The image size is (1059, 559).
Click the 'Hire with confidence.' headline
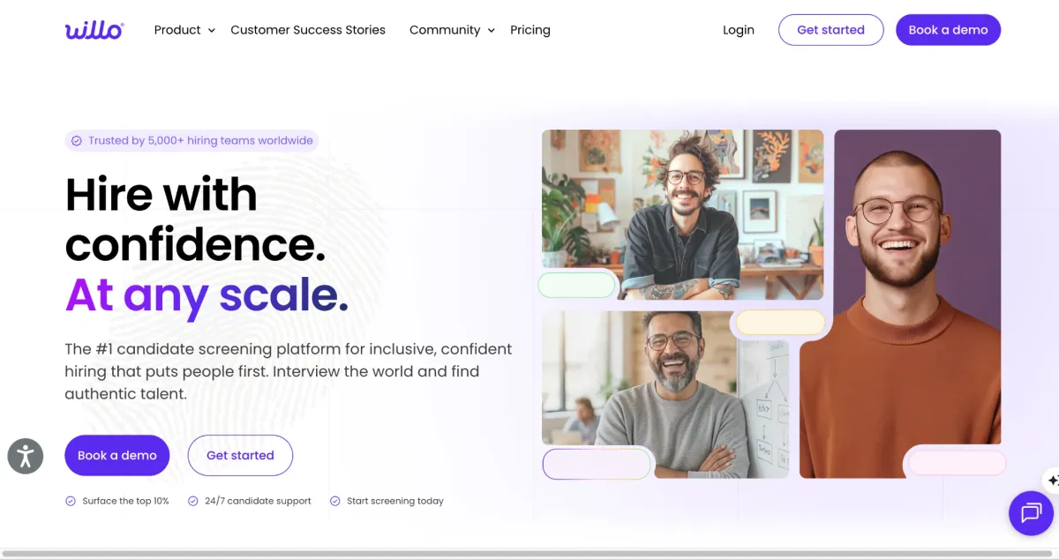(196, 219)
